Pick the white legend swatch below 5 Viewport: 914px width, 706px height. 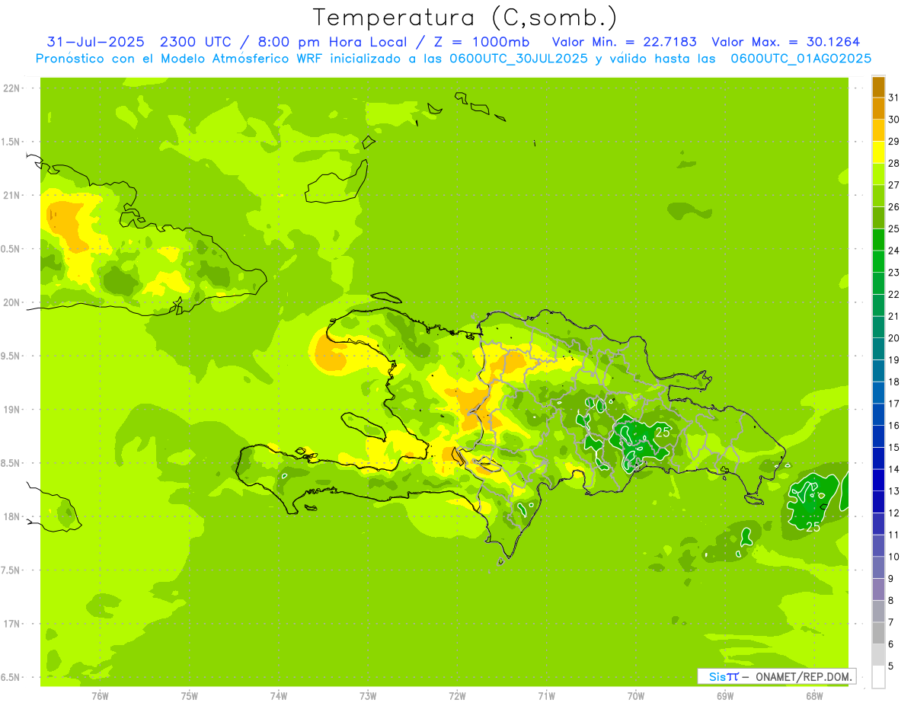pos(878,677)
